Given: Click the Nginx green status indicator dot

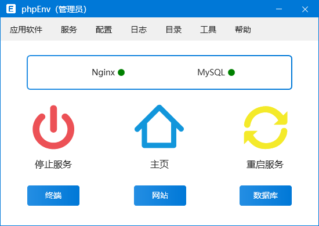Looking at the screenshot, I should (121, 72).
